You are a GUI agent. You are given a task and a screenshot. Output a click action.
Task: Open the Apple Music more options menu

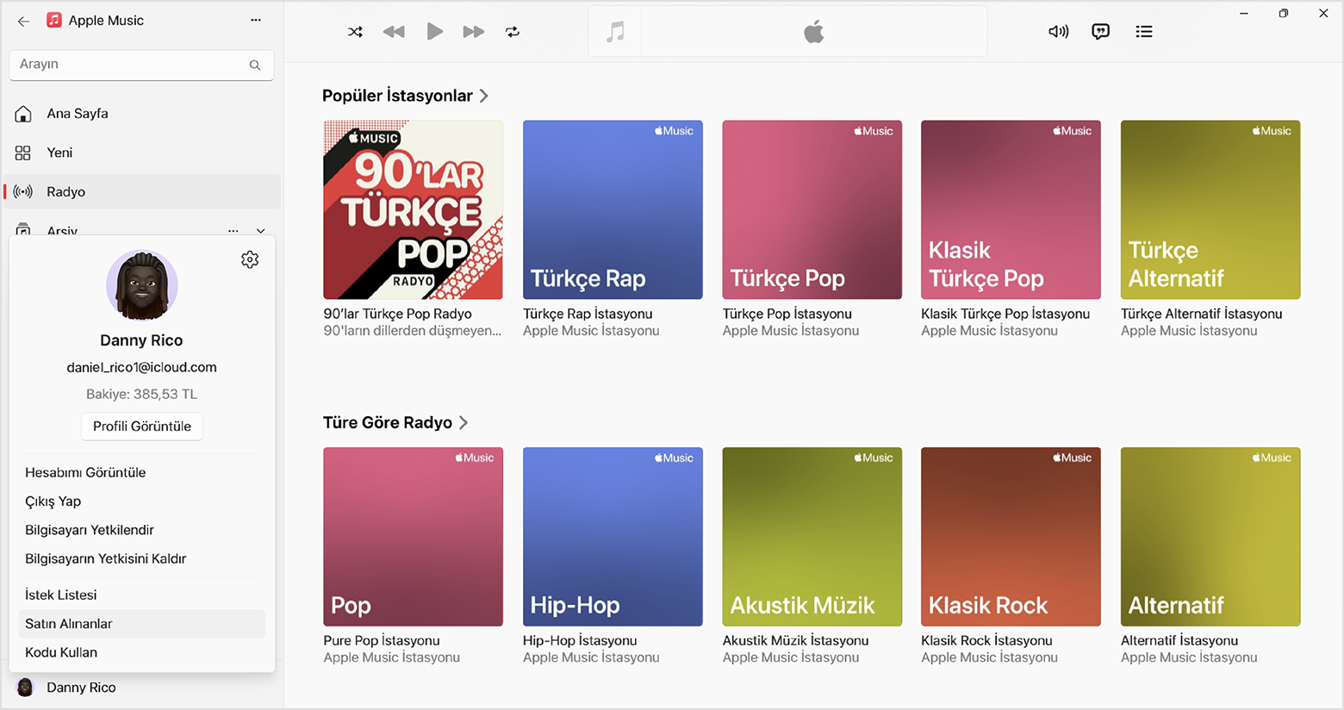pos(256,20)
